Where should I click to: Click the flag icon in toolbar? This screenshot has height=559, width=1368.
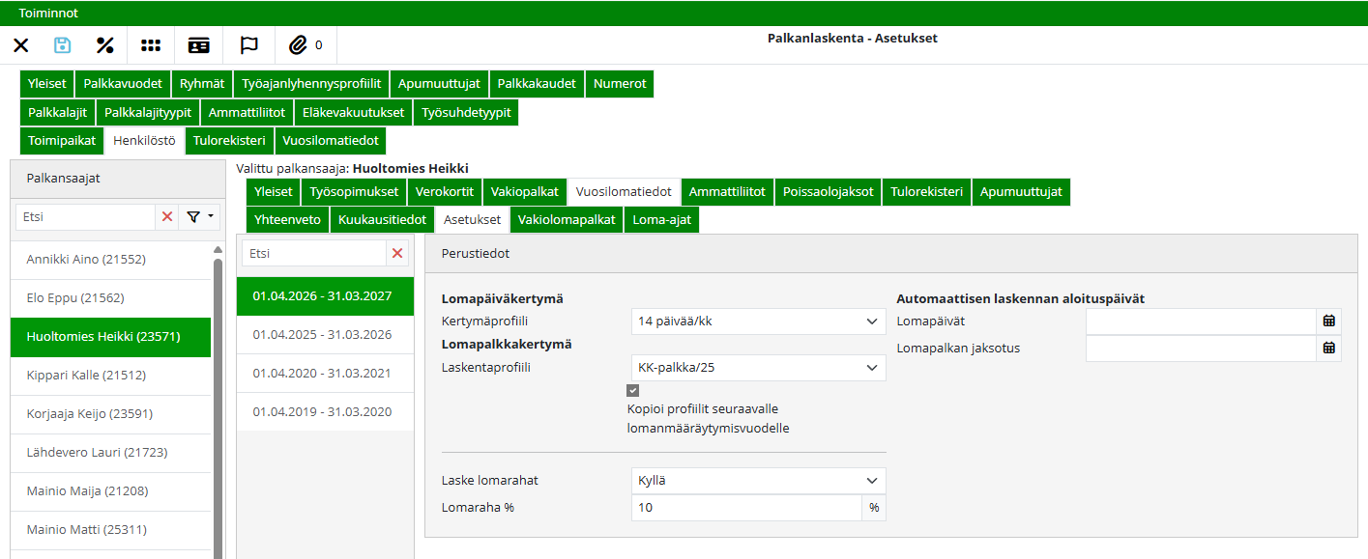(248, 44)
